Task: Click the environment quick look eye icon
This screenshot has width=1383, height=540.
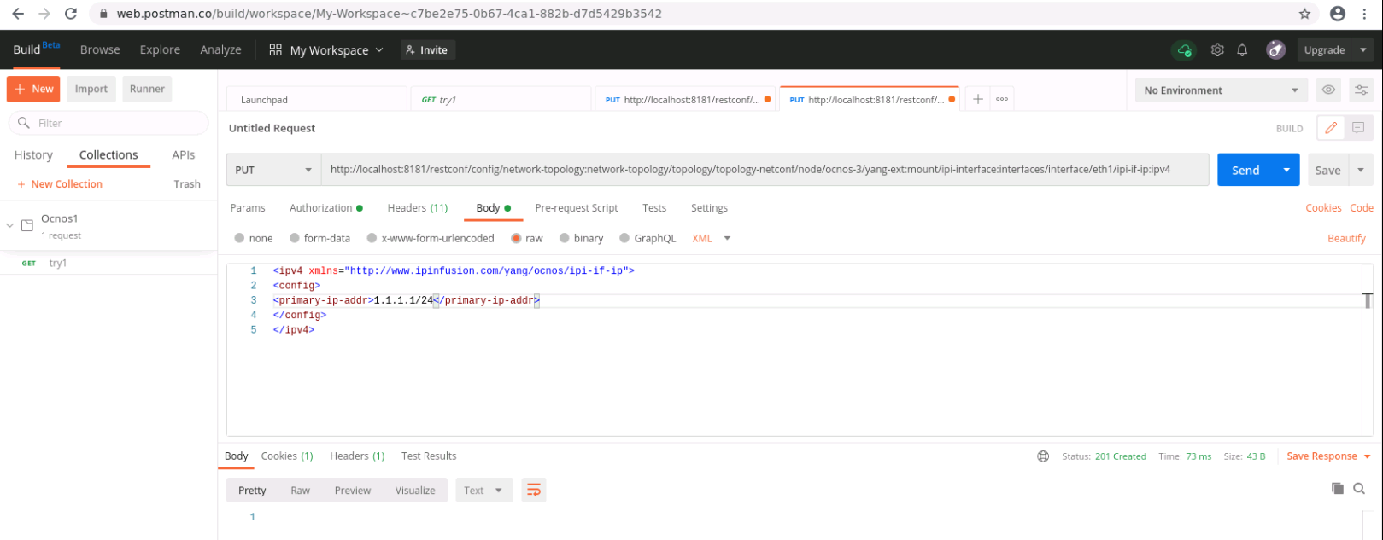Action: tap(1327, 90)
